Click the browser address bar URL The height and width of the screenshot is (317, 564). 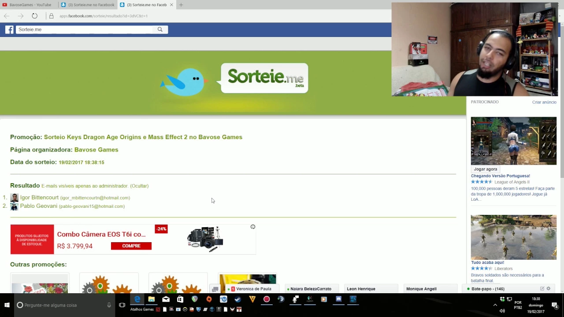pyautogui.click(x=103, y=16)
